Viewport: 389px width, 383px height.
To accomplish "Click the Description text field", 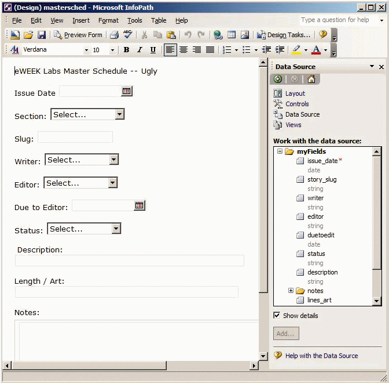I will click(130, 261).
